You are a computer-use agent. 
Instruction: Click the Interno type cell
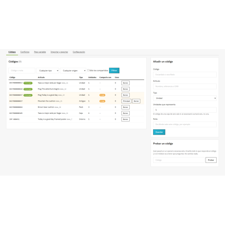(x=82, y=119)
